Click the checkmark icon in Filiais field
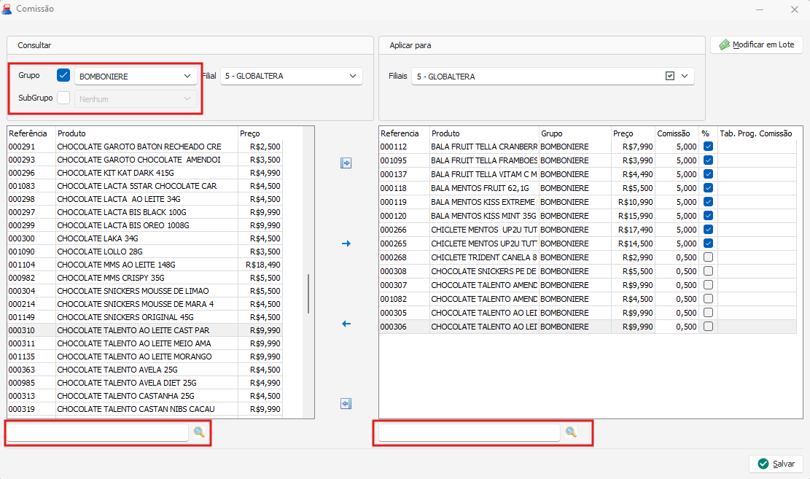 coord(670,76)
